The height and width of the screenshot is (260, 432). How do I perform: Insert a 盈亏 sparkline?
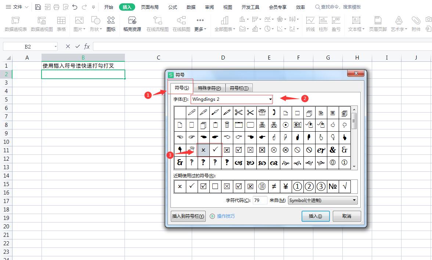(x=336, y=24)
